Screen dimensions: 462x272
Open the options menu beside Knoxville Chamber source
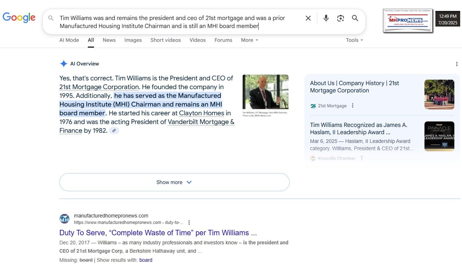(362, 158)
